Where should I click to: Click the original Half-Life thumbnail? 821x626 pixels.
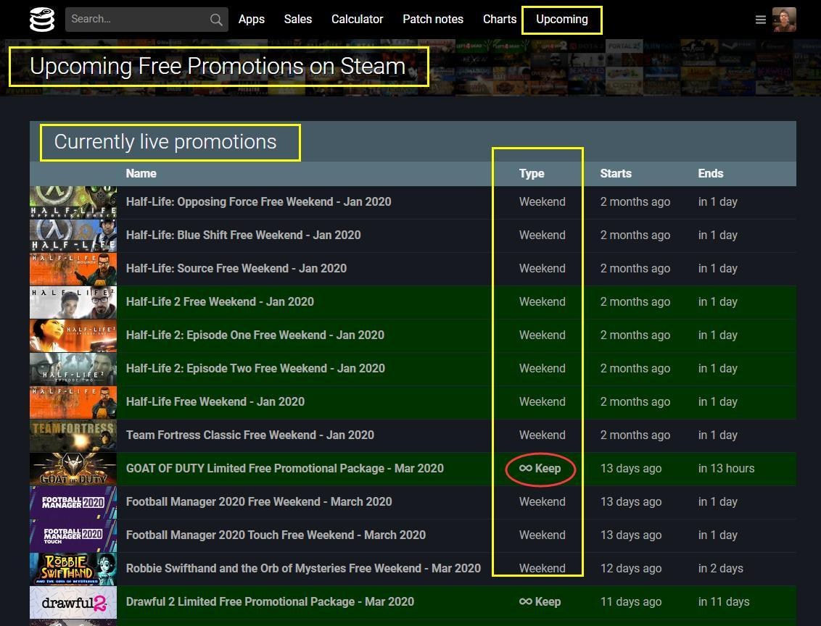click(x=73, y=402)
